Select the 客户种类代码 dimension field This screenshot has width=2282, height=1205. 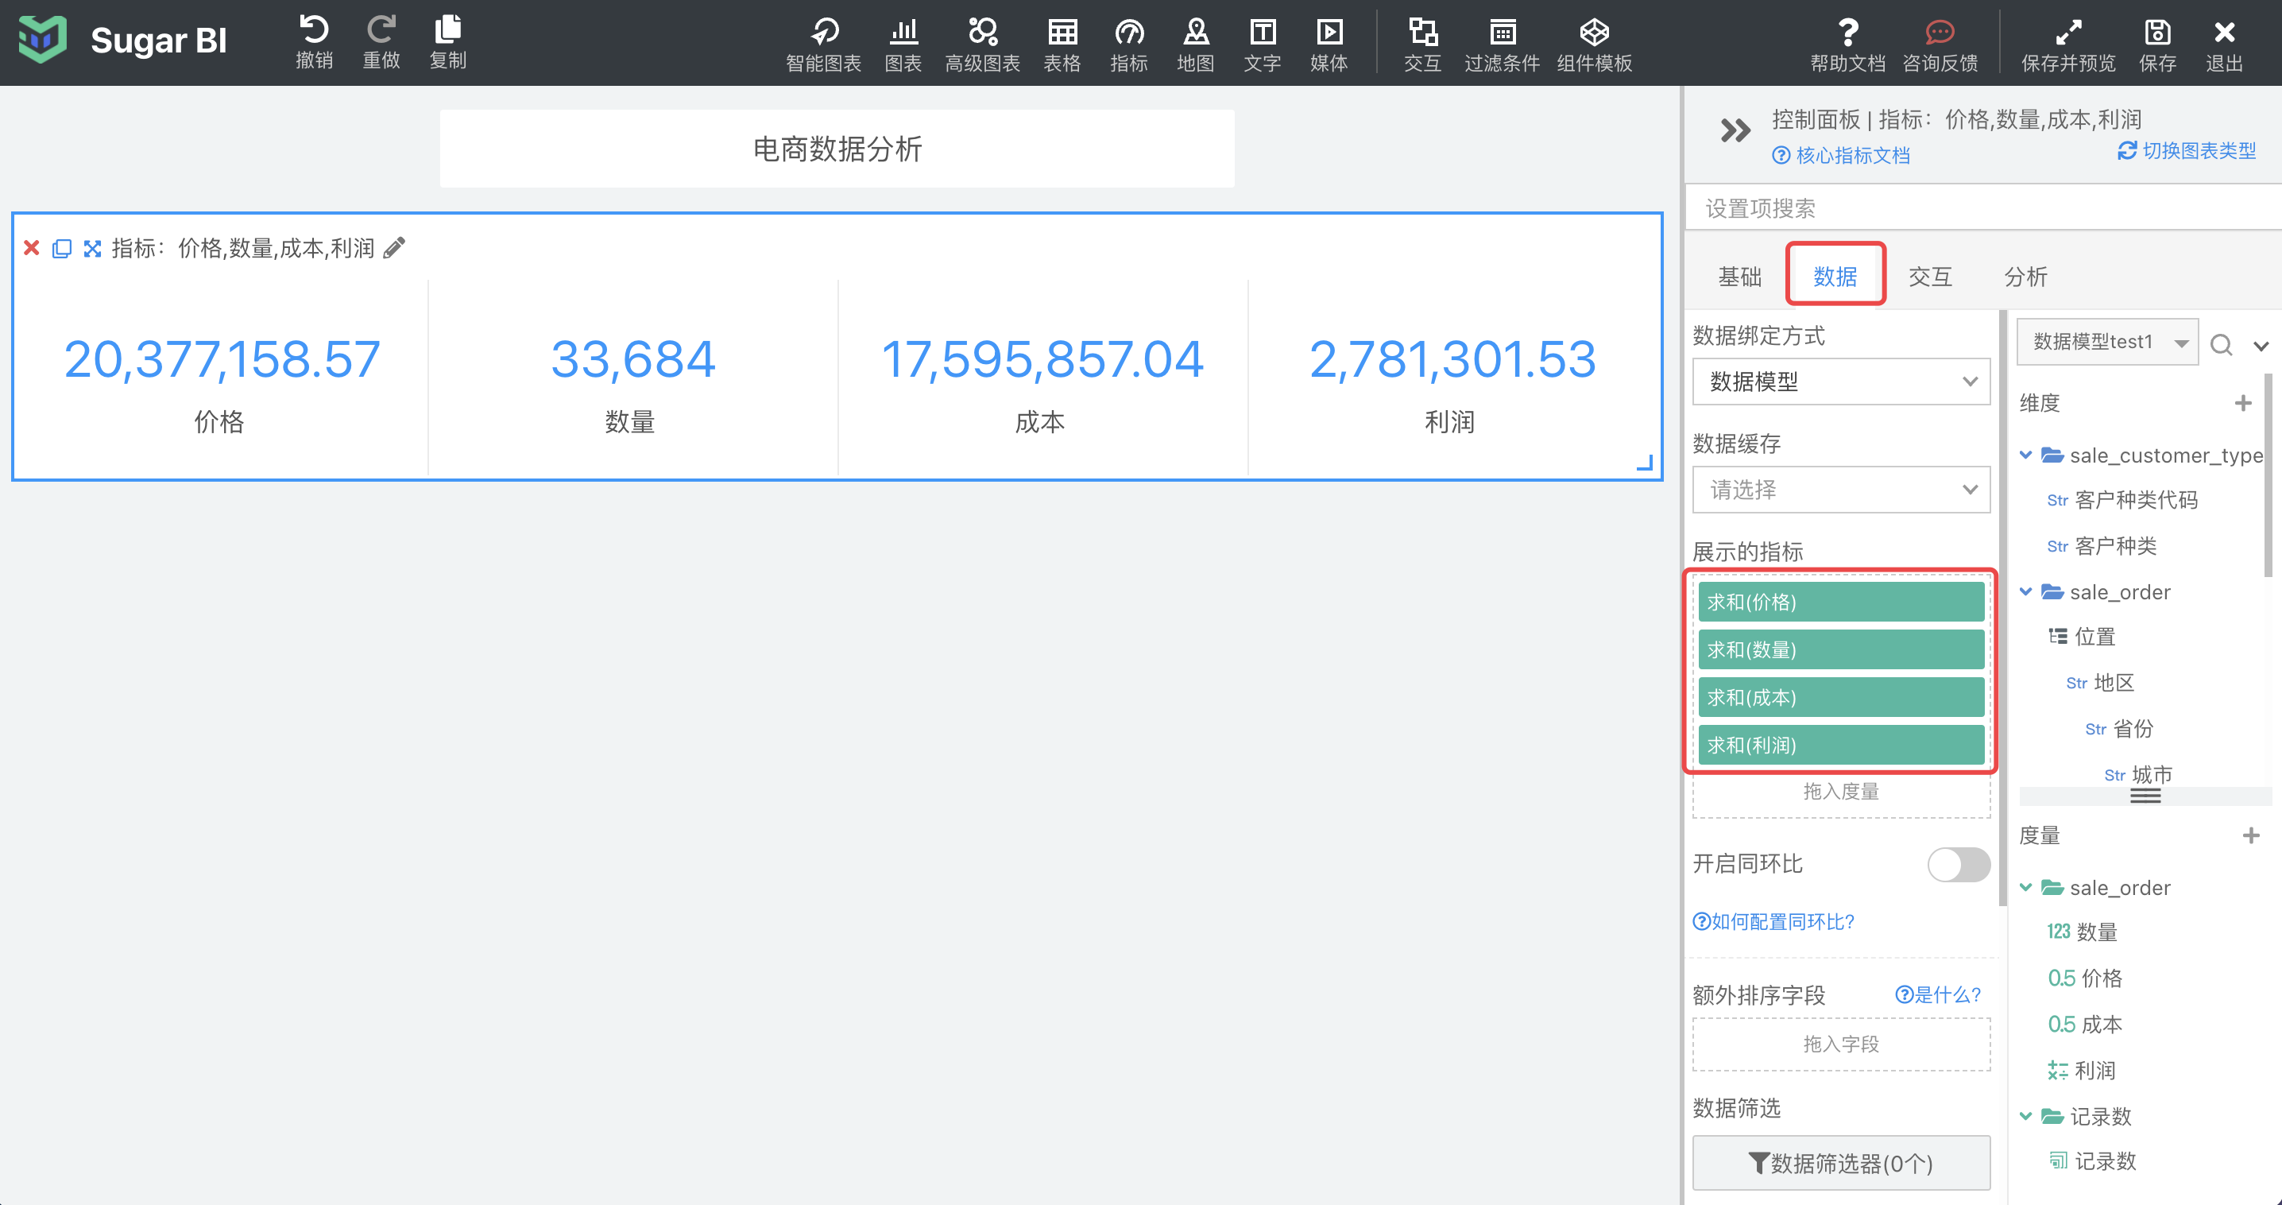(2122, 500)
